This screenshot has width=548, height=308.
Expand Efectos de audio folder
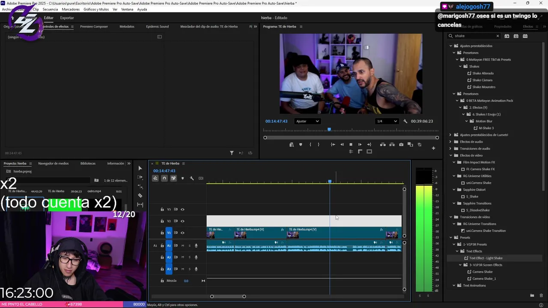pyautogui.click(x=450, y=142)
